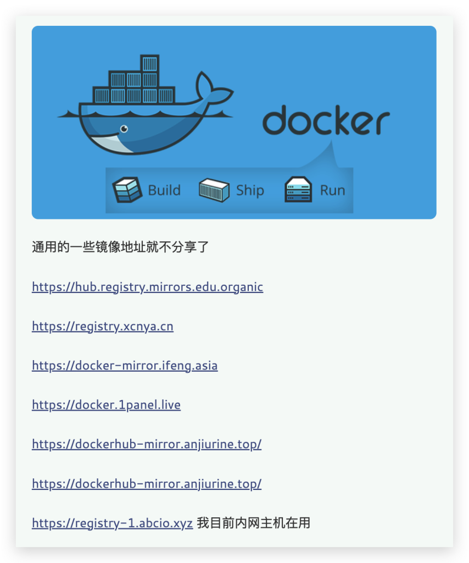Click the 通用的一些镜像地址就不分享了 text
The height and width of the screenshot is (563, 469).
(x=120, y=247)
